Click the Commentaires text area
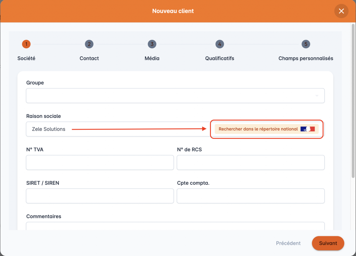The width and height of the screenshot is (356, 256). (175, 226)
